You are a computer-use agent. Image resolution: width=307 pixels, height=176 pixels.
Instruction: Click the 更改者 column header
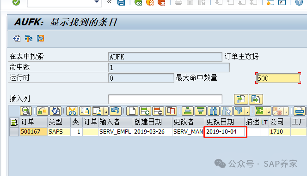[188, 122]
